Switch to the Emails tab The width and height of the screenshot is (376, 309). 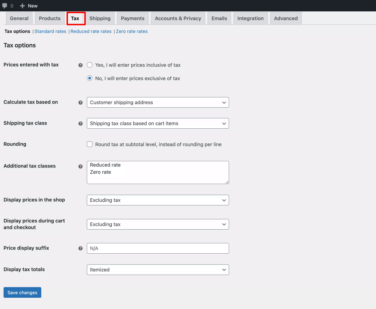(x=219, y=18)
